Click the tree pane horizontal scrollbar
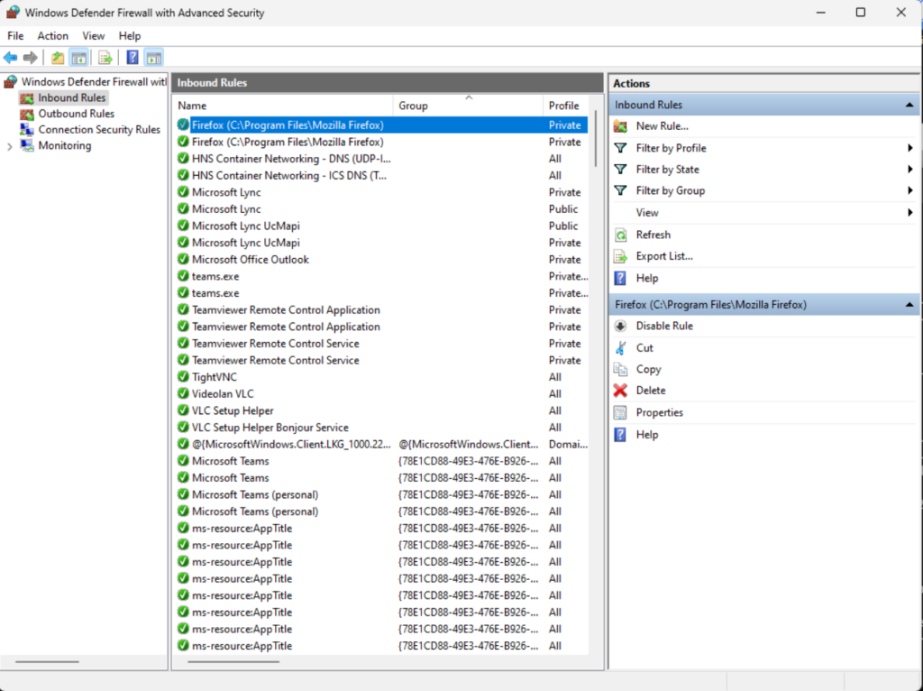923x691 pixels. [x=47, y=661]
